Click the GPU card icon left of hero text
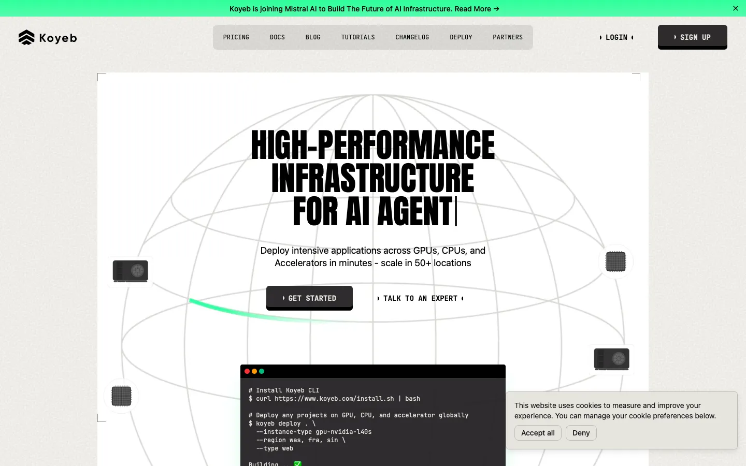This screenshot has width=746, height=466. [131, 271]
